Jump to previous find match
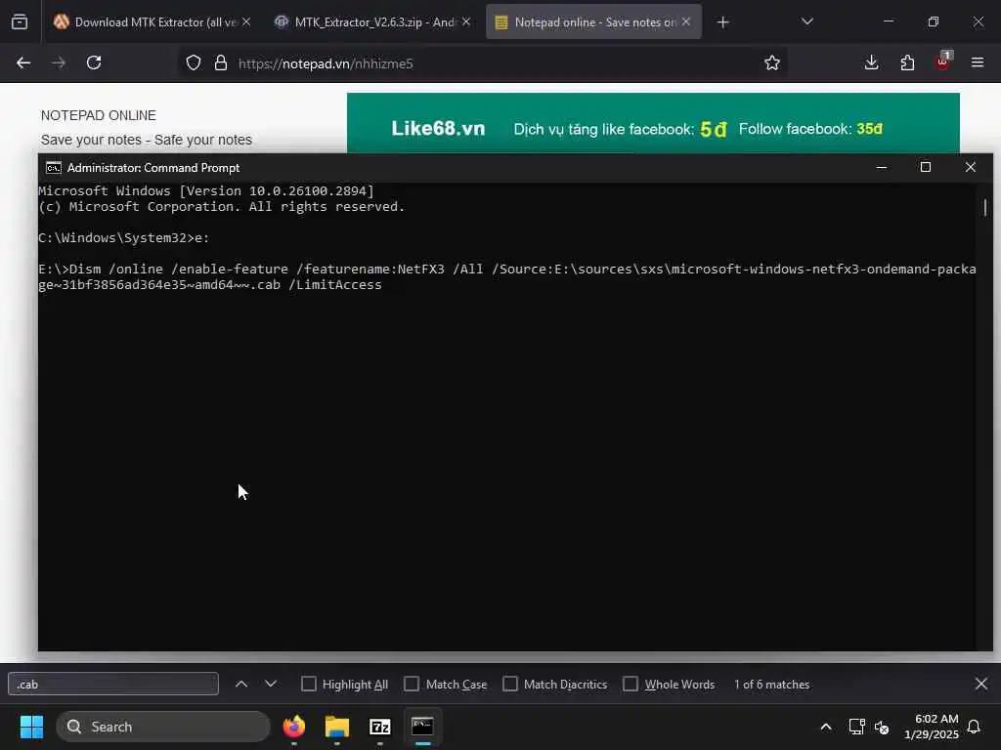 241,684
